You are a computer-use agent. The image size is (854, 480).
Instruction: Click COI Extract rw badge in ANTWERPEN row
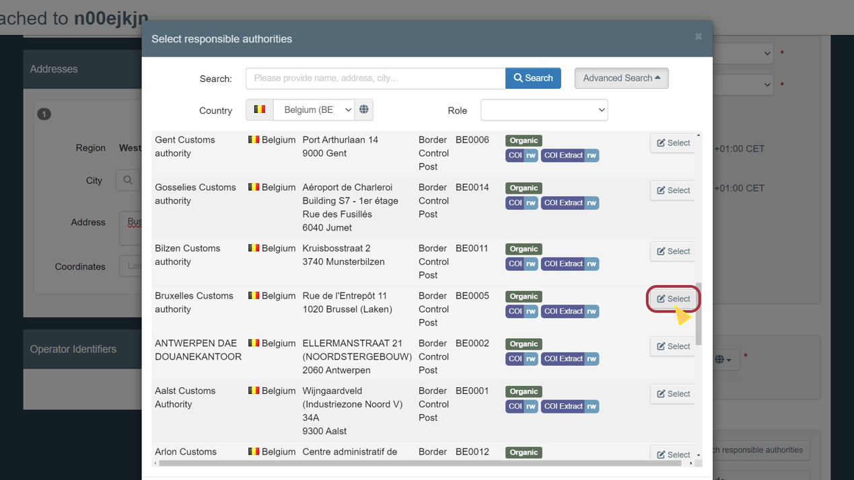pos(570,358)
